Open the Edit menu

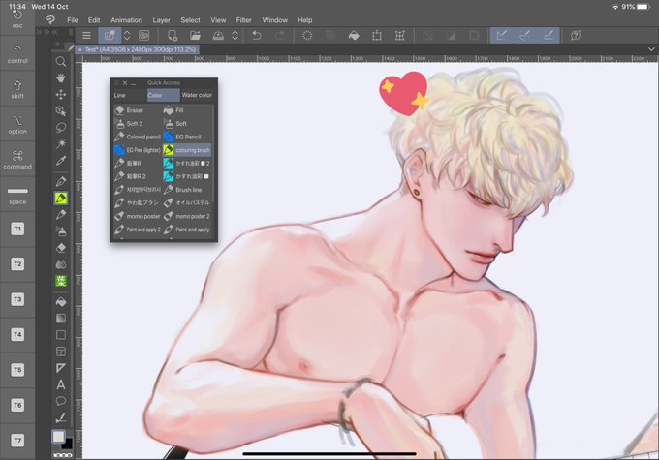point(94,20)
